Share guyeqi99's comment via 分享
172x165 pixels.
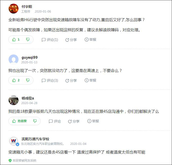(x=71, y=81)
